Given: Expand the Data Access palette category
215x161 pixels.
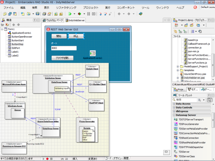Looking at the screenshot, I should coord(174,104).
